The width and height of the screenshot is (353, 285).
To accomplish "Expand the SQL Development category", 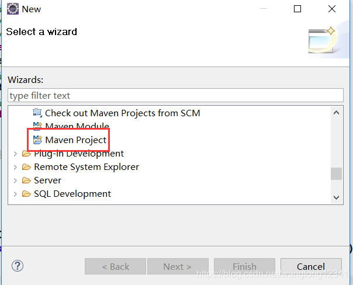I will (x=15, y=194).
